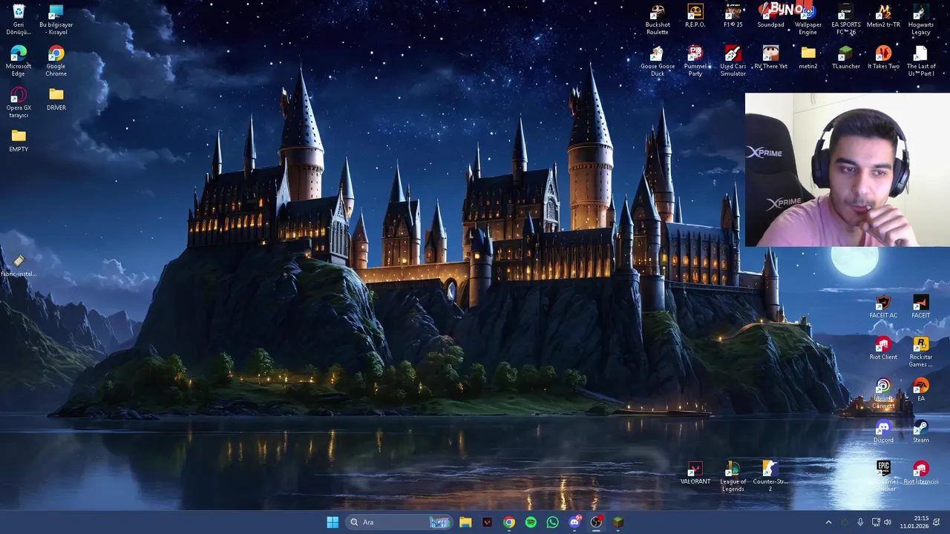
Task: Select the fabric-installer file on desktop
Action: 19,266
